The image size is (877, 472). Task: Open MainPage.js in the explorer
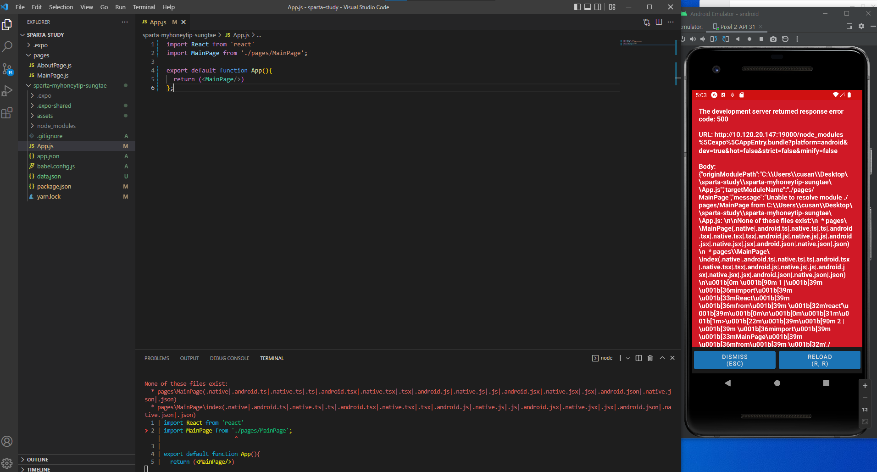coord(53,75)
